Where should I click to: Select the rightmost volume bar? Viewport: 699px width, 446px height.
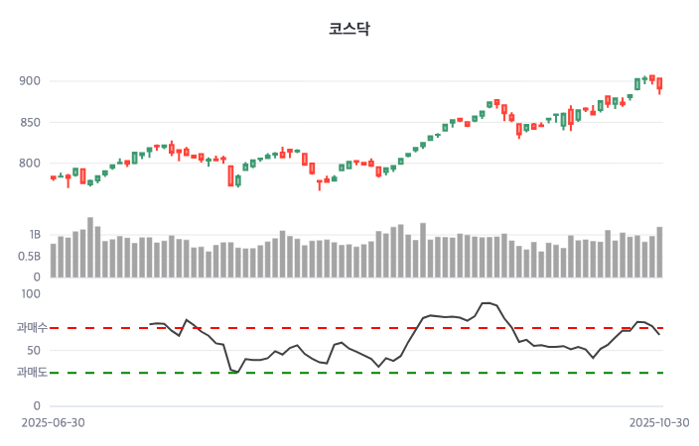click(659, 253)
